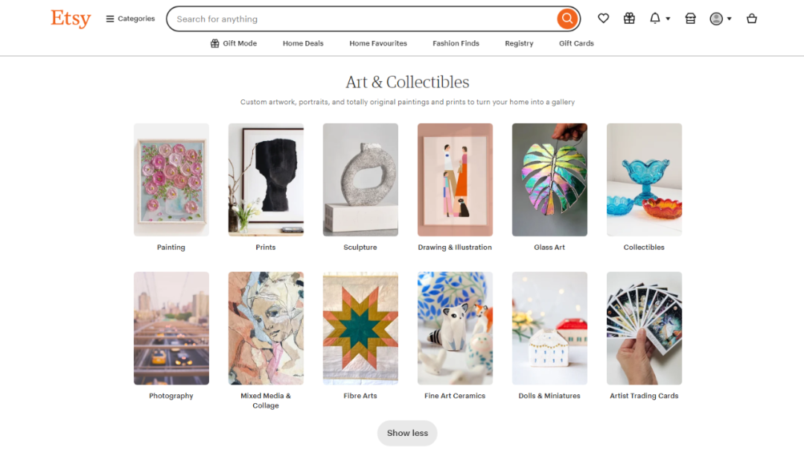804x468 pixels.
Task: Open notifications via the bell icon
Action: tap(656, 18)
